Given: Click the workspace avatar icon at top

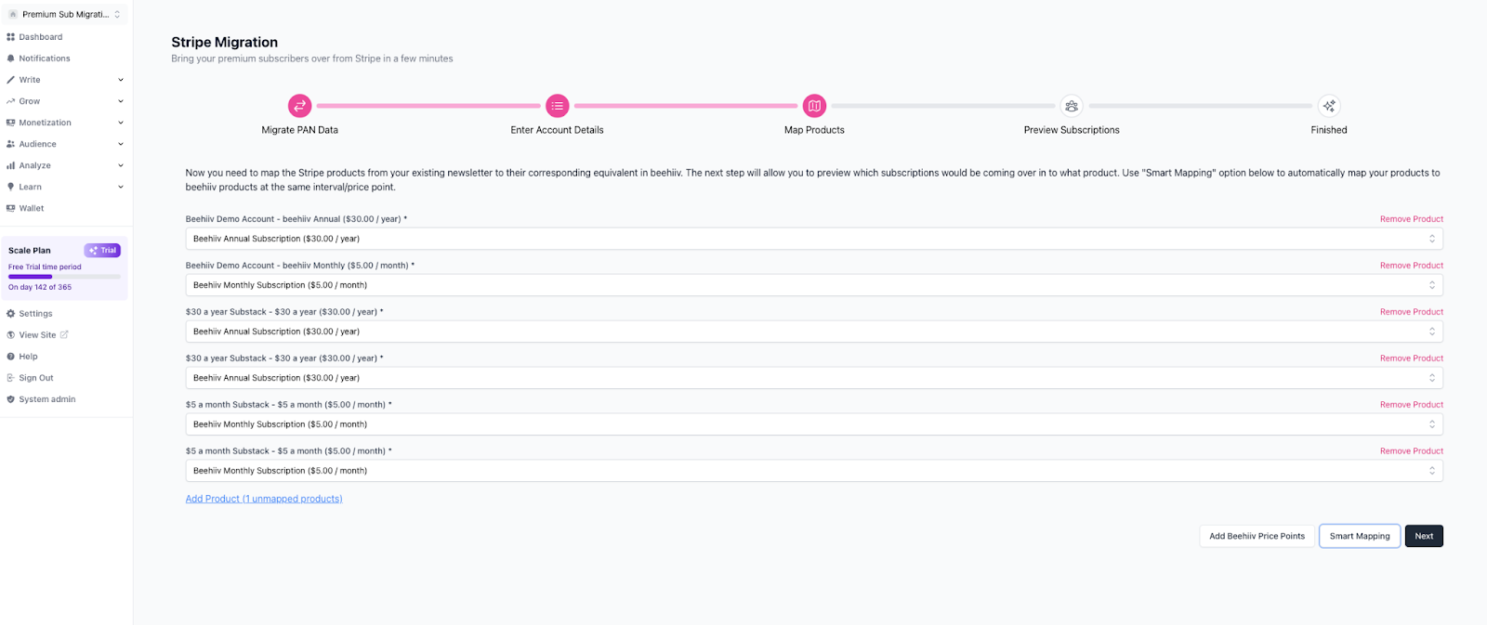Looking at the screenshot, I should [12, 15].
